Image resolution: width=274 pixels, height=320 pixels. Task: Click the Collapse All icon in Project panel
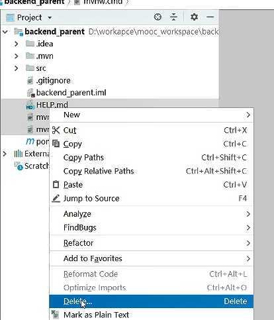(x=173, y=17)
